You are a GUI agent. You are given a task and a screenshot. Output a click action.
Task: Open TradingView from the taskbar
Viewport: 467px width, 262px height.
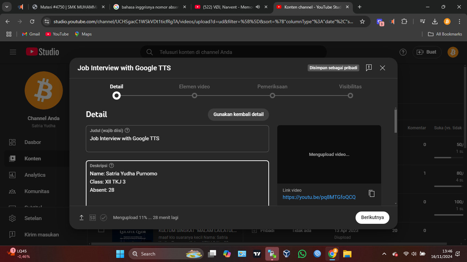pos(257,254)
